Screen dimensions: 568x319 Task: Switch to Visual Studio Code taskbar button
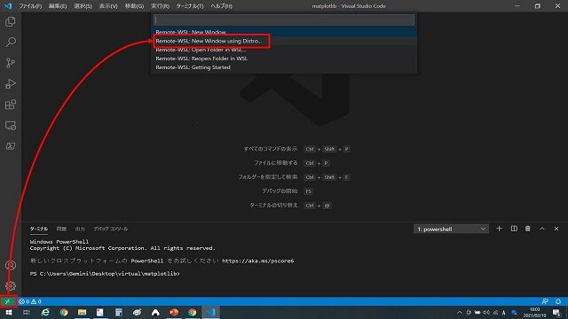coord(211,312)
